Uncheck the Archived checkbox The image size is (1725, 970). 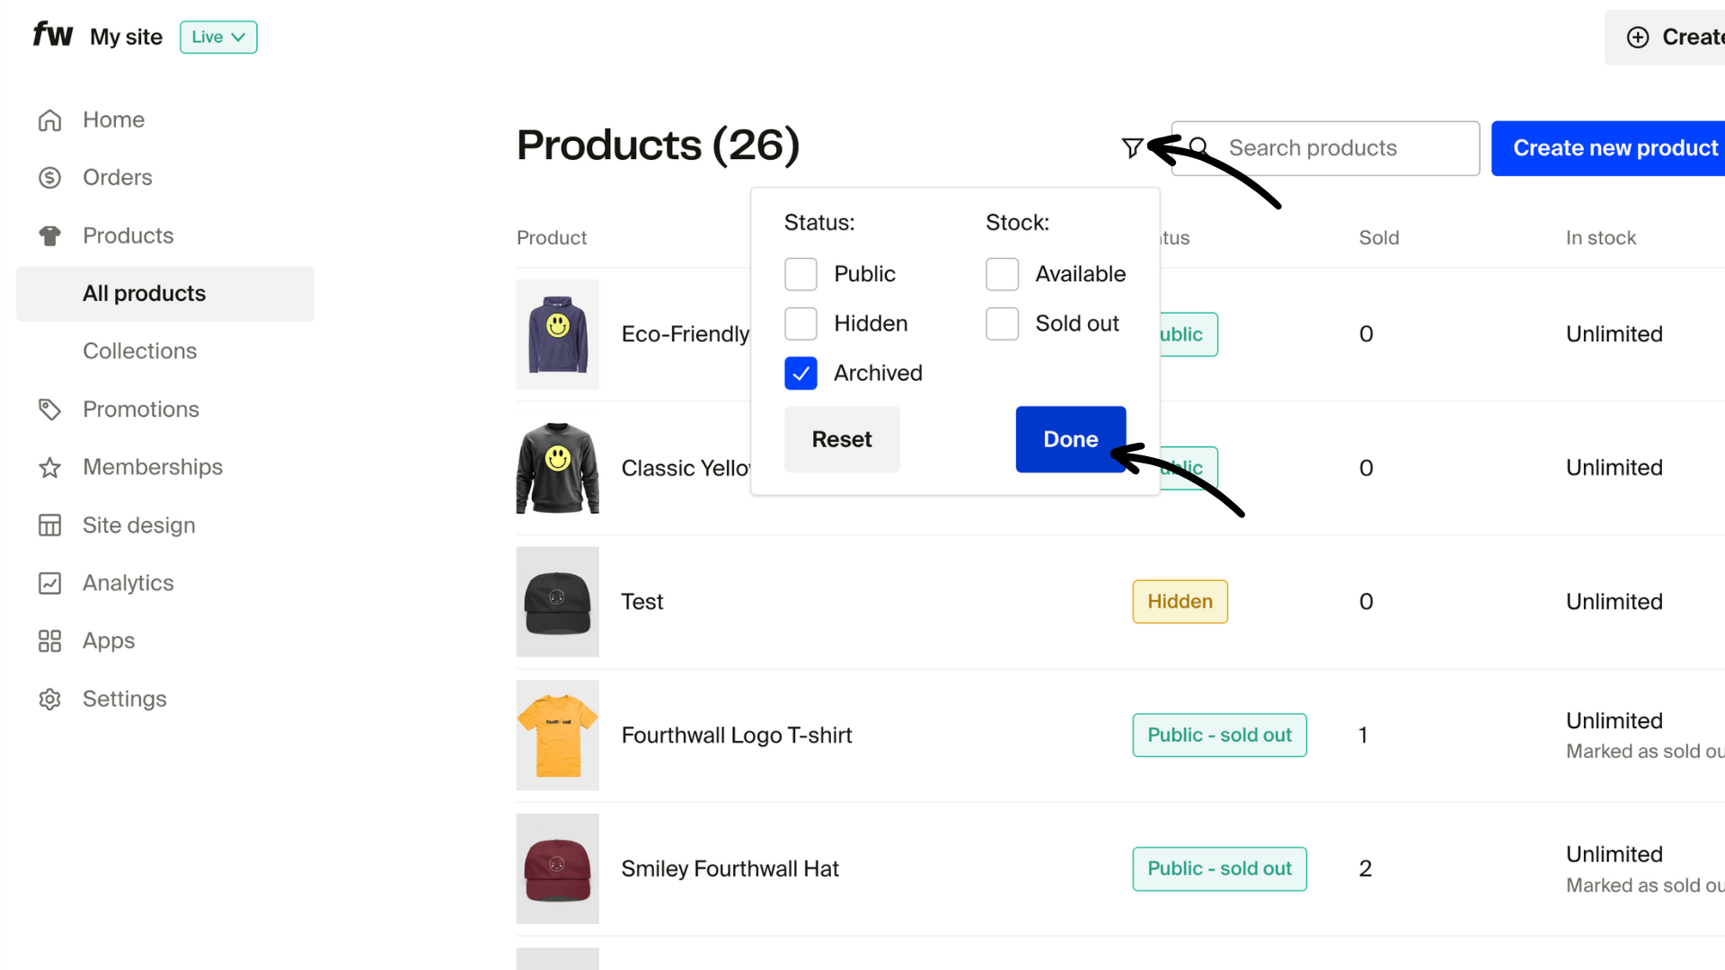(x=801, y=373)
